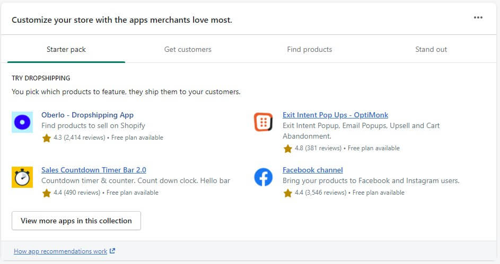Open the Find products tab
Image resolution: width=500 pixels, height=264 pixels.
[x=309, y=49]
